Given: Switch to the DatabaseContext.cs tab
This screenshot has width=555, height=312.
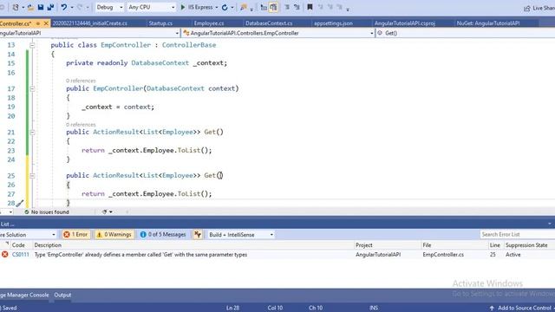Looking at the screenshot, I should 269,23.
